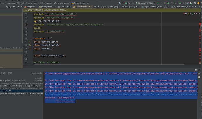Screen dimensions: 202x119
Task: Click the engine breadcrumb
Action: click(23, 3)
